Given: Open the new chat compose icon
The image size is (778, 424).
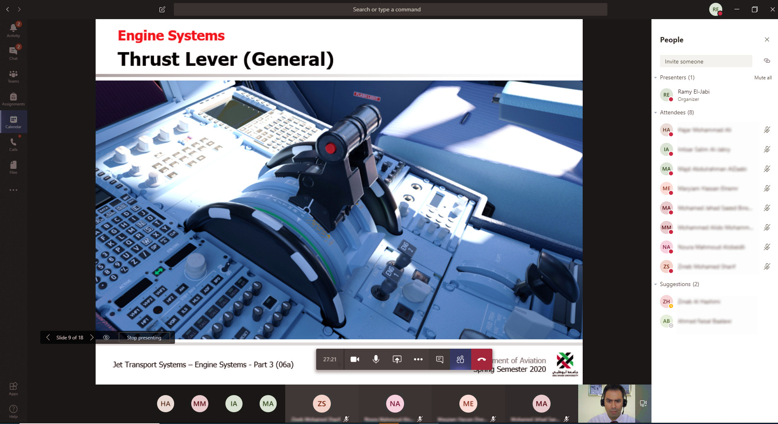Looking at the screenshot, I should (x=162, y=9).
